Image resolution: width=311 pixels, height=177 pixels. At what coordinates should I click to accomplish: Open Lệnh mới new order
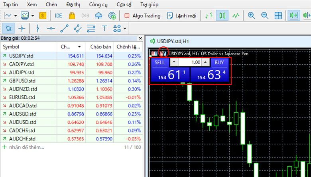[x=181, y=15]
